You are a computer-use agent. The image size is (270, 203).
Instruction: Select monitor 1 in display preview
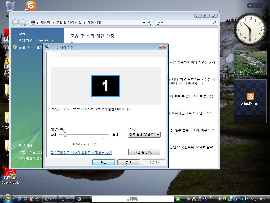[x=105, y=86]
